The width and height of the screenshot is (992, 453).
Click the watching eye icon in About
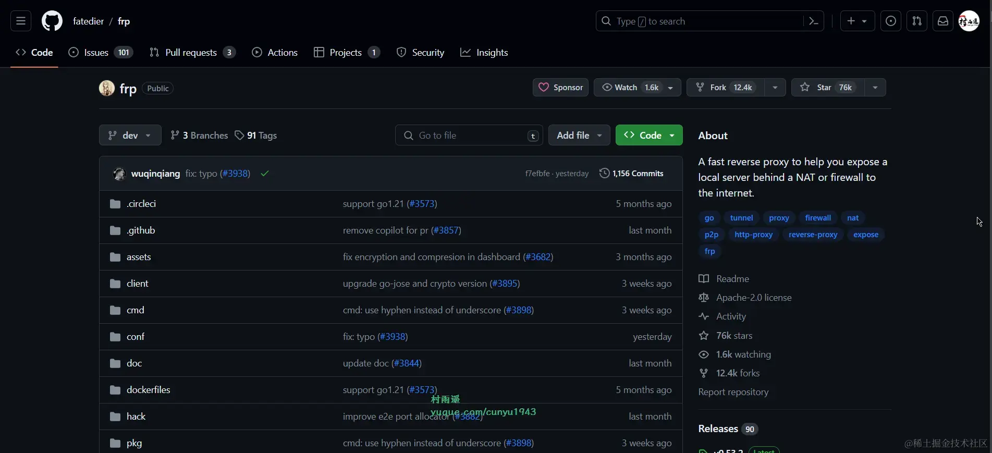pyautogui.click(x=704, y=354)
